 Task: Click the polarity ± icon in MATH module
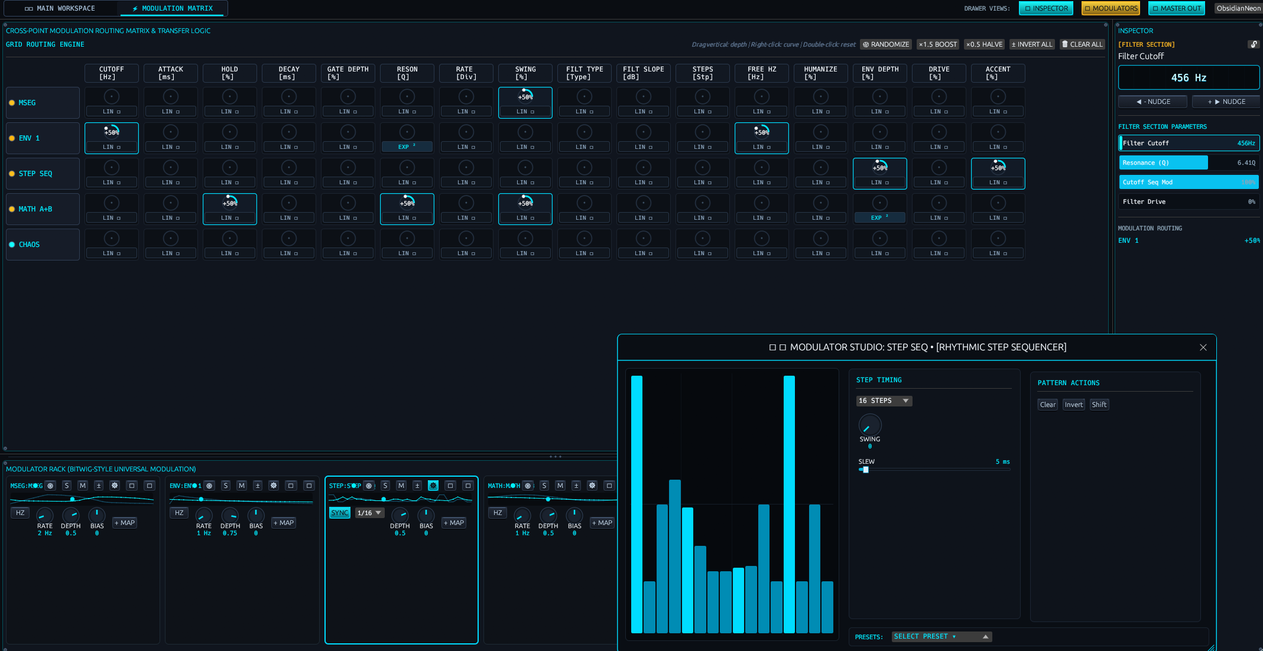[x=576, y=486]
